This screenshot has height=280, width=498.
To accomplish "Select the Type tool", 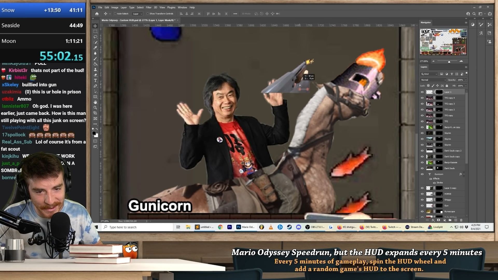I will [95, 80].
